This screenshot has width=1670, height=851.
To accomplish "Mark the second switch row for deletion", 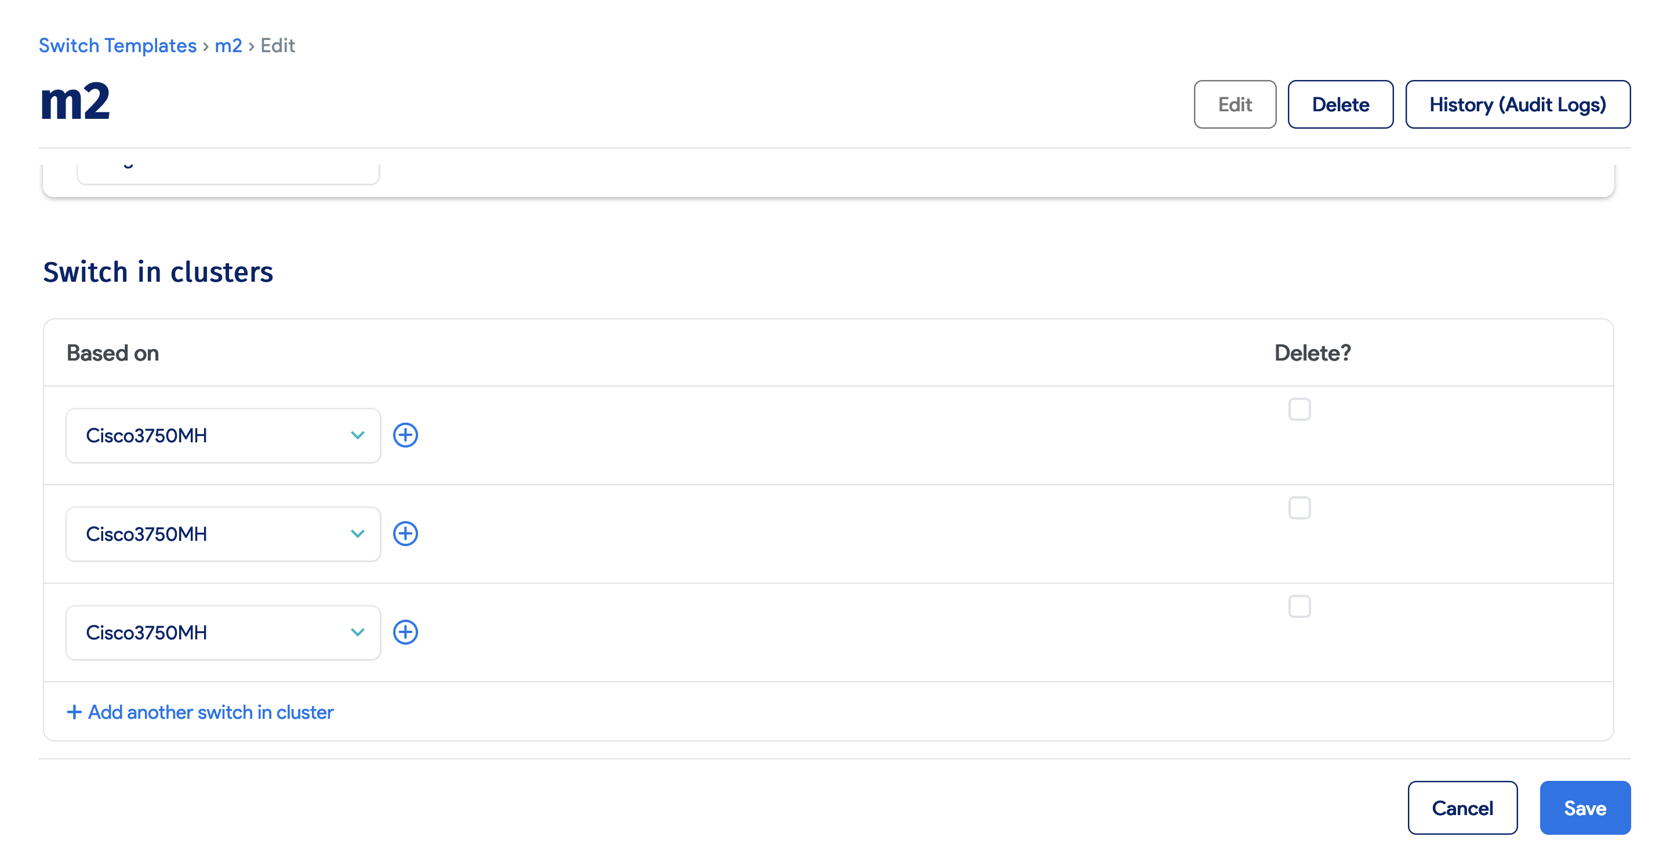I will [x=1299, y=507].
